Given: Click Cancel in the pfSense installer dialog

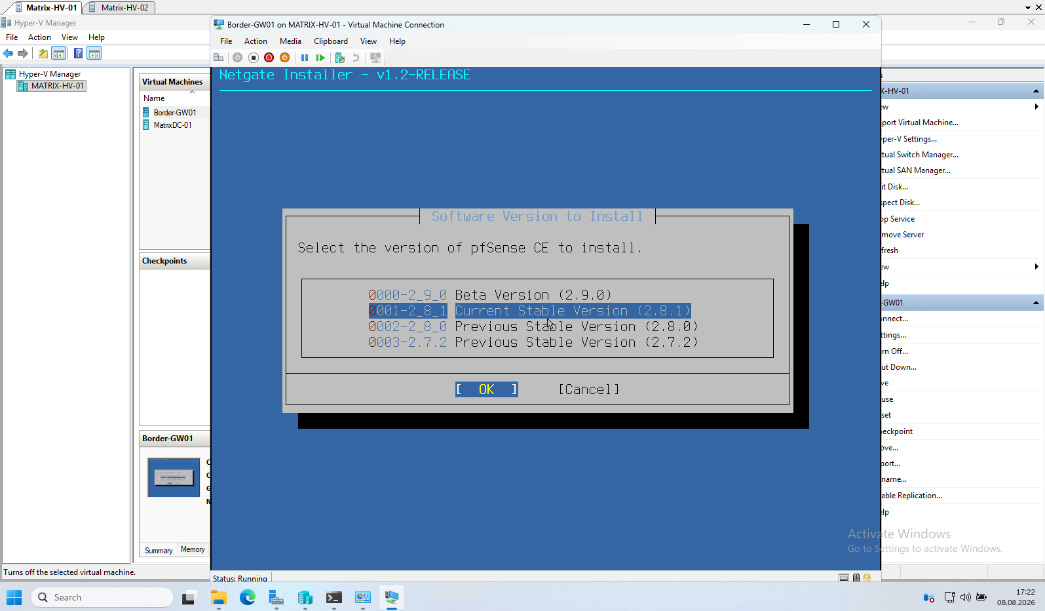Looking at the screenshot, I should pos(589,389).
